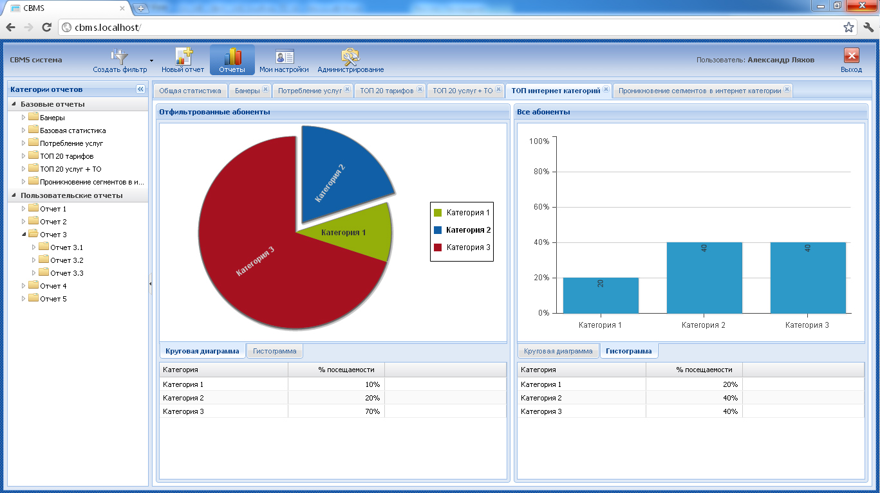The height and width of the screenshot is (493, 880).
Task: Switch to the Общая статистика tab
Action: [190, 91]
